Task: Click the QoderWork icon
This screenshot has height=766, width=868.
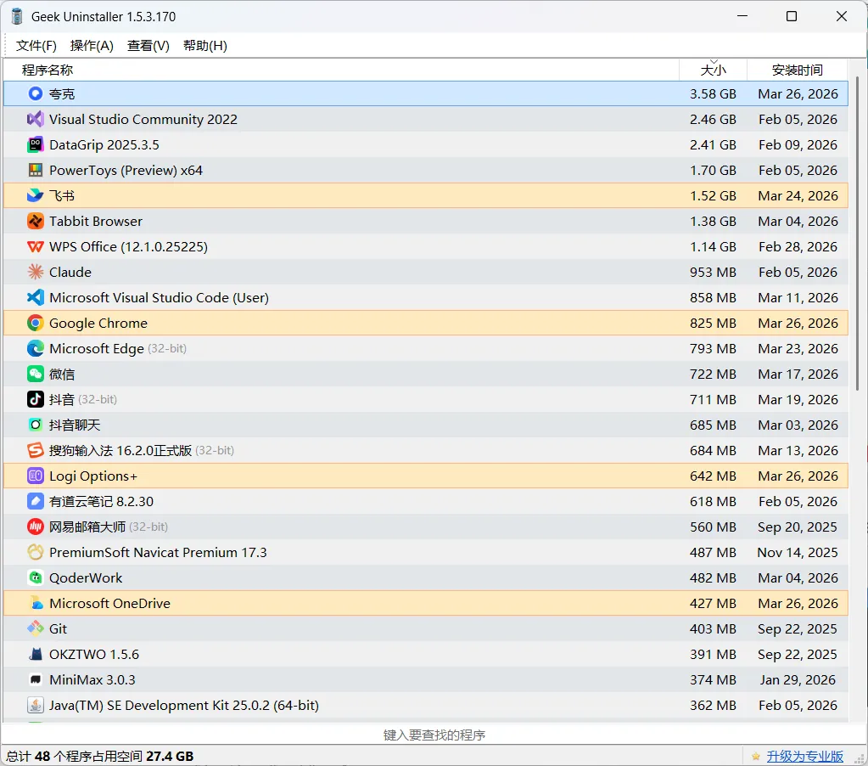Action: point(36,577)
